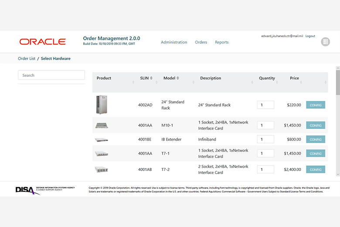
Task: Click quantity field for T7-2
Action: point(265,169)
